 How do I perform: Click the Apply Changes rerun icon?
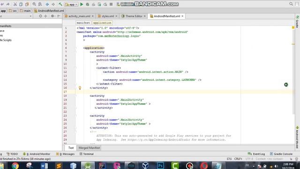(x=105, y=4)
